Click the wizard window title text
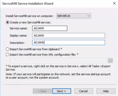Viewport: 118px width, 96px height. (x=28, y=4)
